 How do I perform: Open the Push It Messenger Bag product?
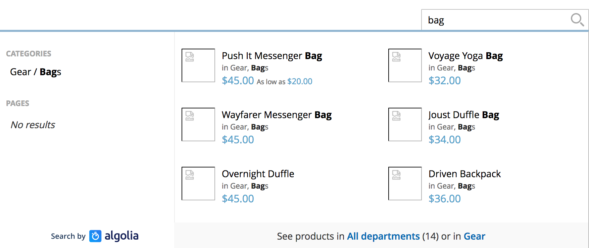pos(272,56)
